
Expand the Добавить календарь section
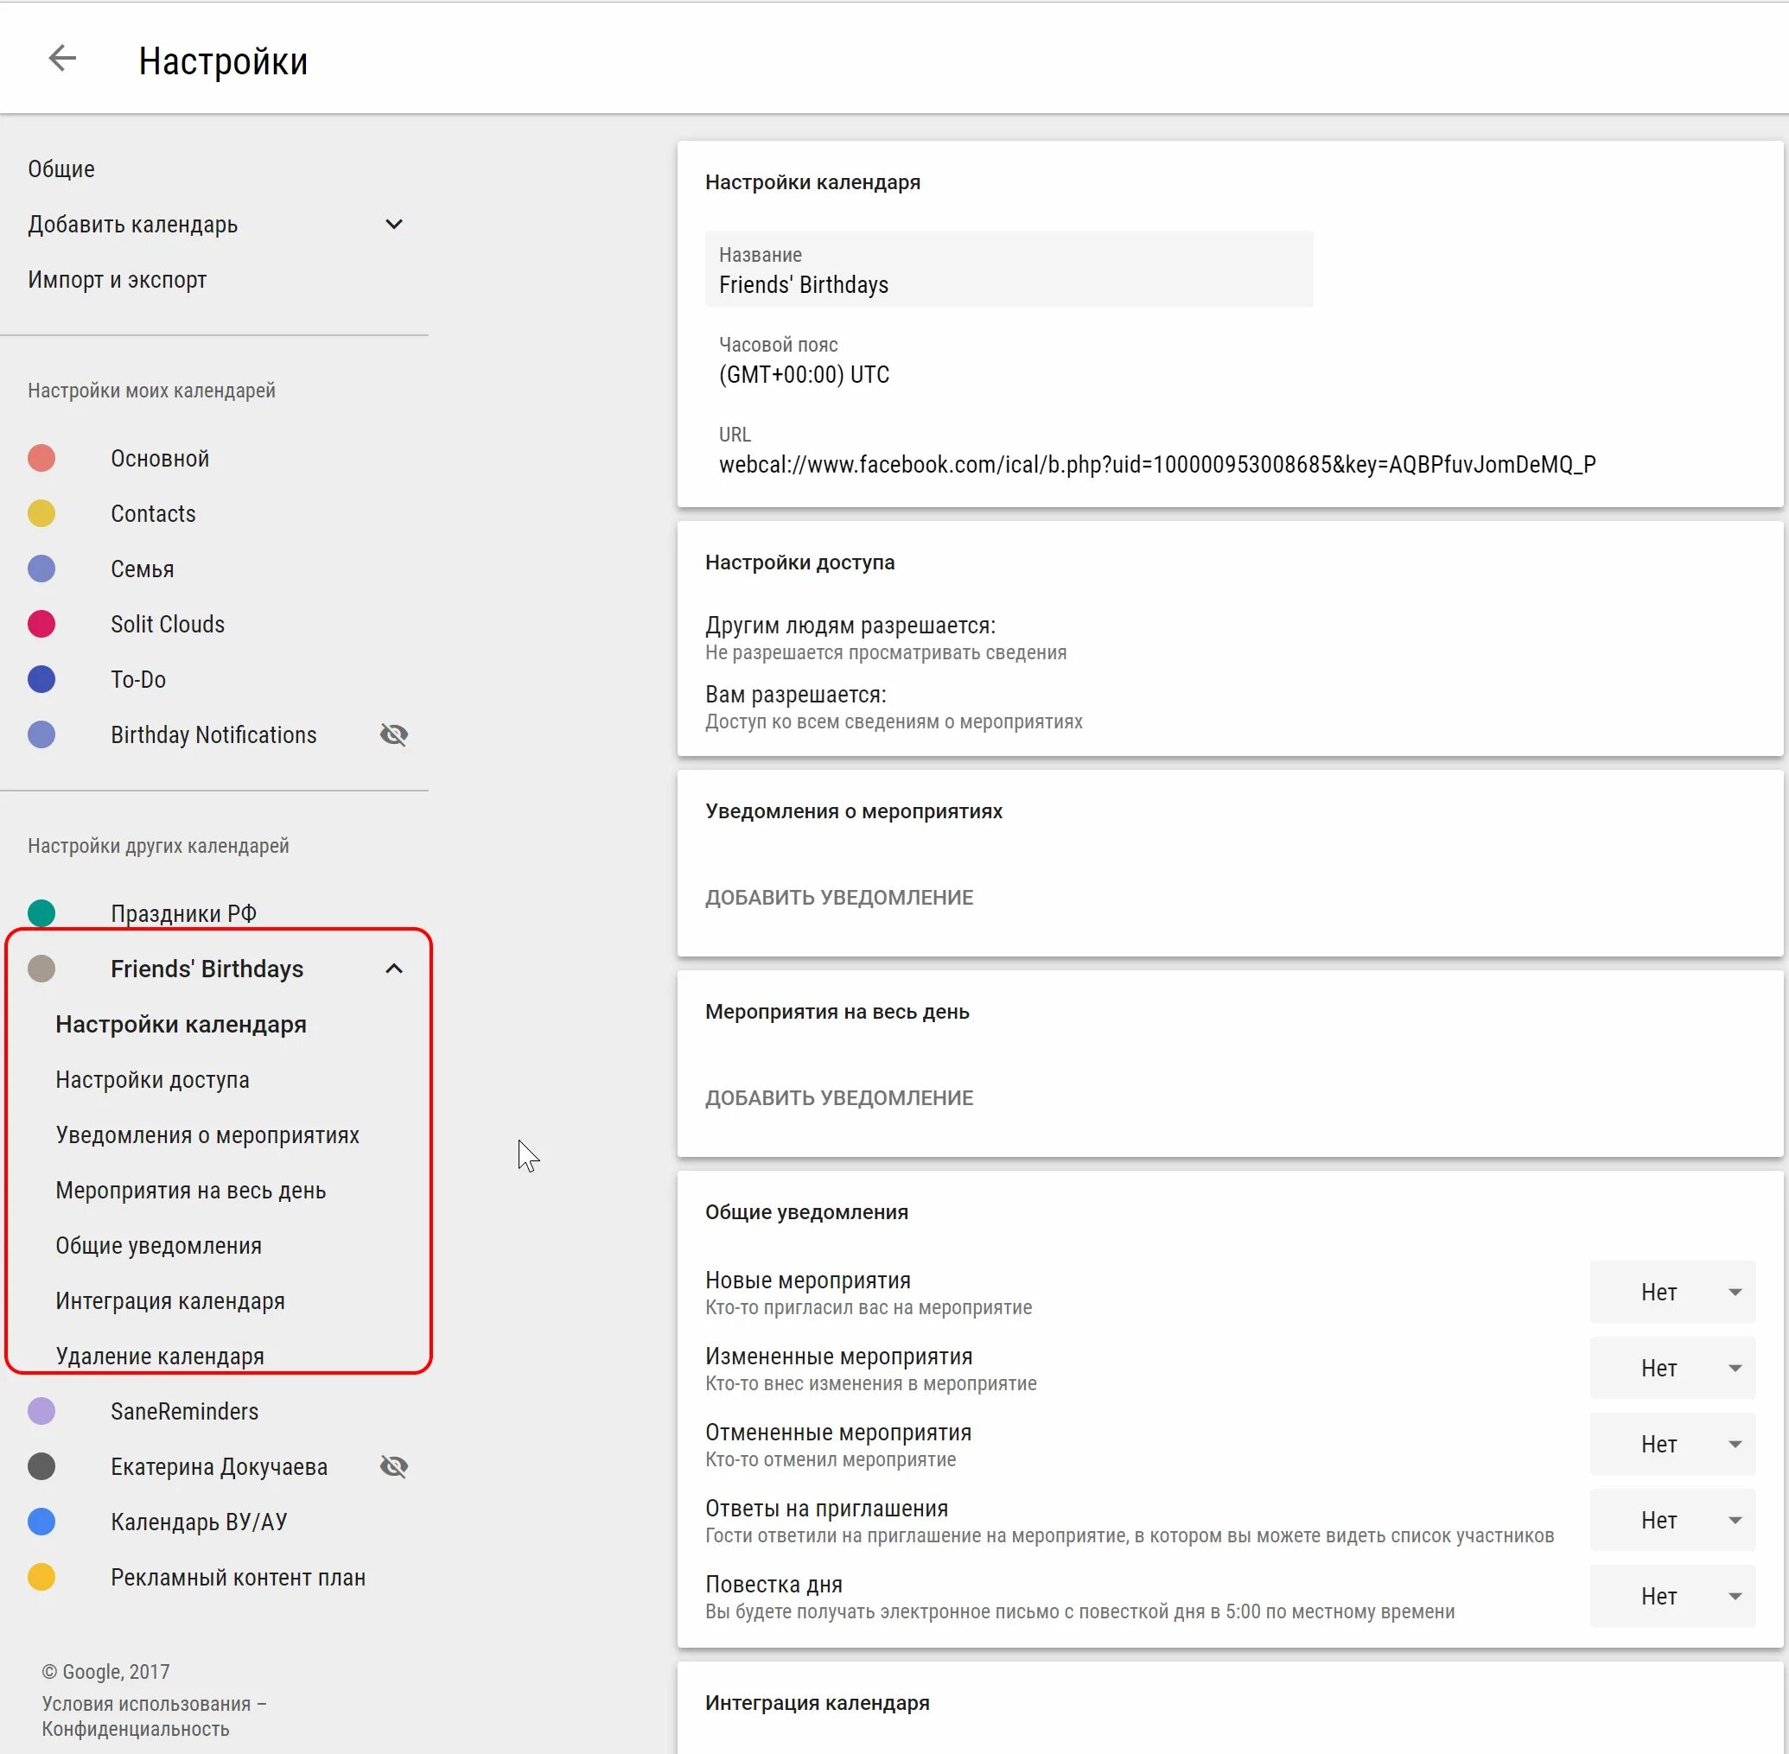[394, 224]
